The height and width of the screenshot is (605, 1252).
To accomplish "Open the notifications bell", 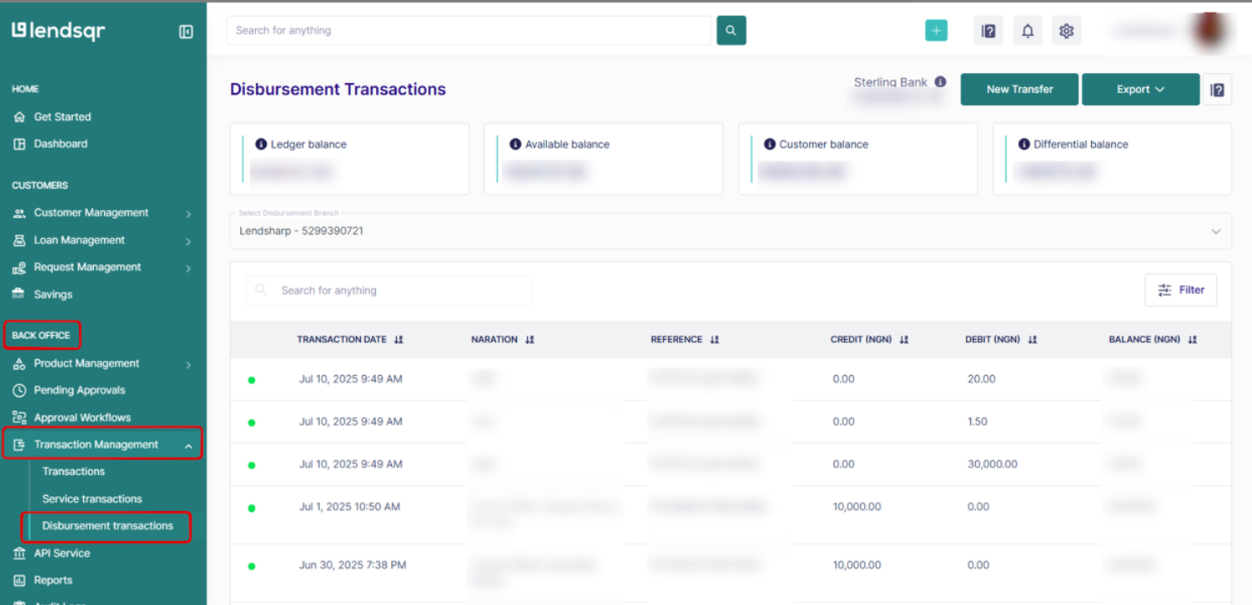I will [x=1027, y=30].
